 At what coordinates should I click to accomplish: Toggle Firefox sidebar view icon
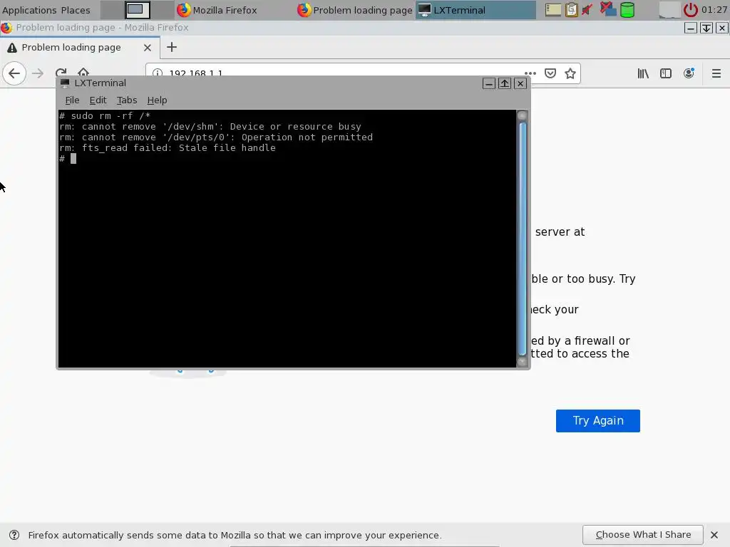(666, 73)
